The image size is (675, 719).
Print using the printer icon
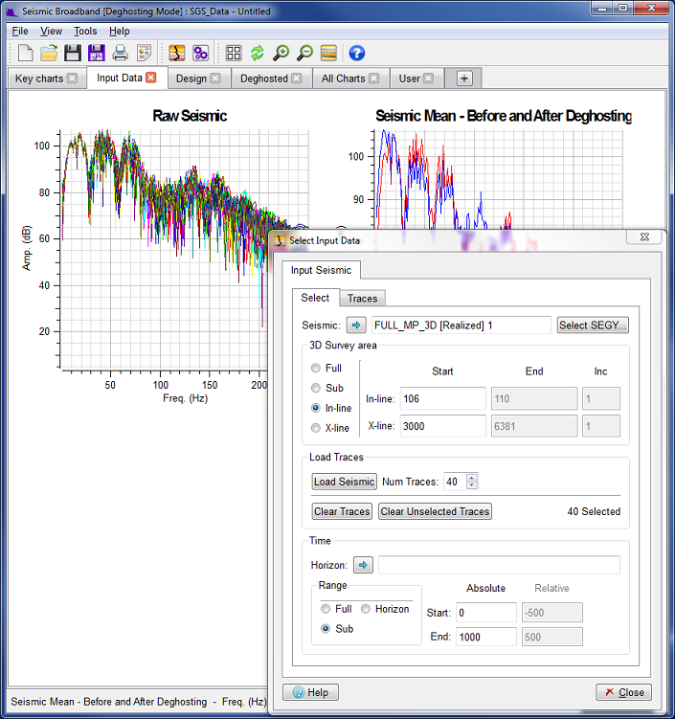pyautogui.click(x=120, y=53)
